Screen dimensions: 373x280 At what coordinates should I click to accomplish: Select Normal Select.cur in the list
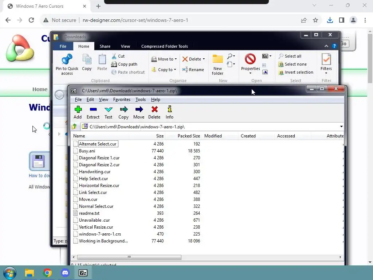96,206
